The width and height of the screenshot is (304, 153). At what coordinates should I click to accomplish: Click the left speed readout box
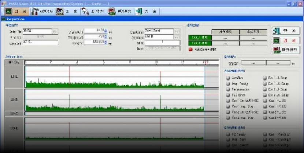254,63
